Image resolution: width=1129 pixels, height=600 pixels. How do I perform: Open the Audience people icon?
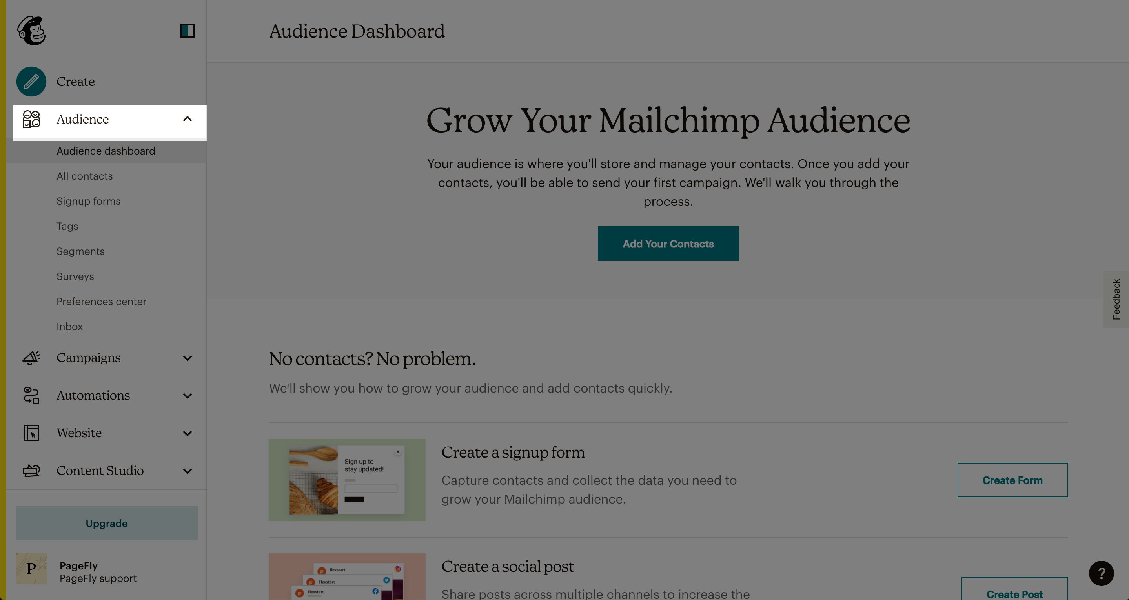coord(31,119)
